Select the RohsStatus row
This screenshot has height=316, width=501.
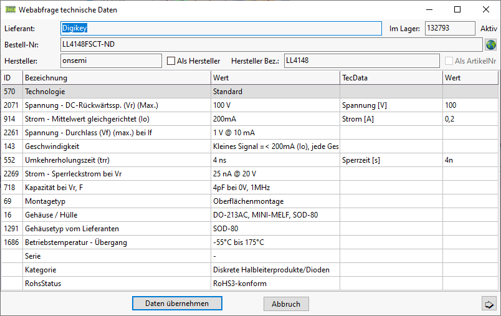coord(116,284)
